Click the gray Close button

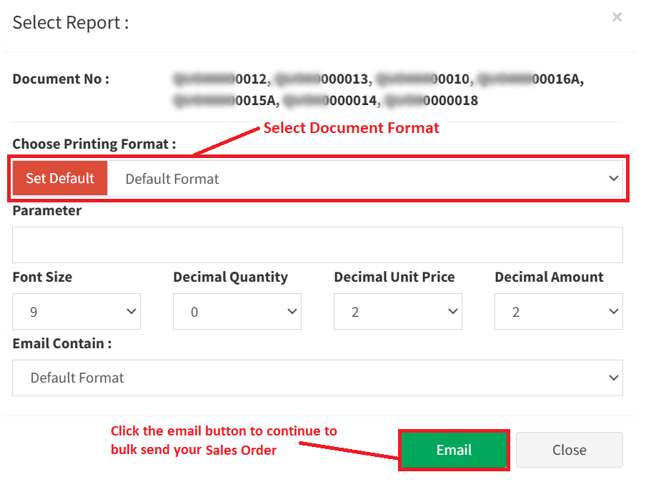click(x=569, y=450)
